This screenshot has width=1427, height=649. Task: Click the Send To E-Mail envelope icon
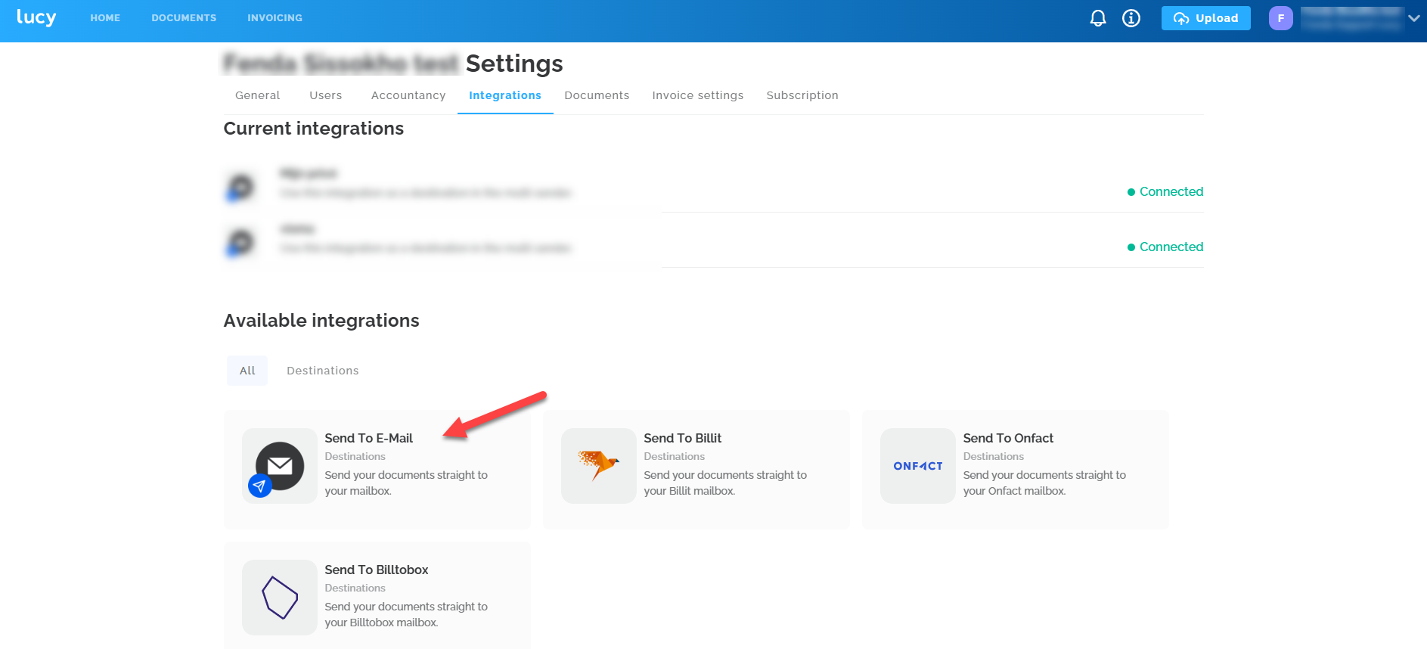coord(280,466)
